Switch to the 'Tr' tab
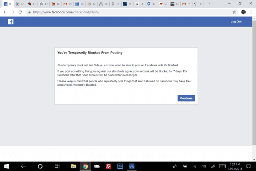The height and width of the screenshot is (171, 256). [198, 4]
